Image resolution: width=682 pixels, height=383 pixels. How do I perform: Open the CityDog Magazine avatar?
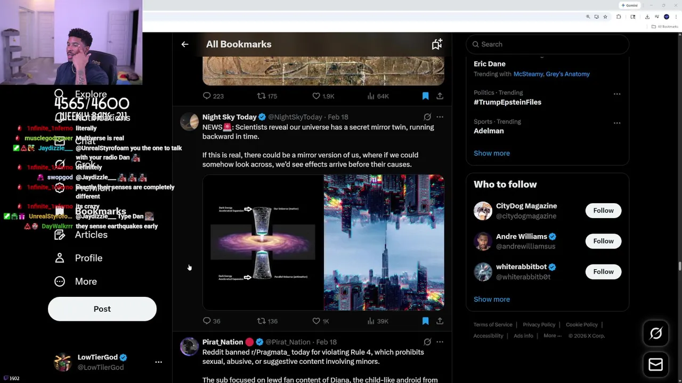click(x=483, y=211)
